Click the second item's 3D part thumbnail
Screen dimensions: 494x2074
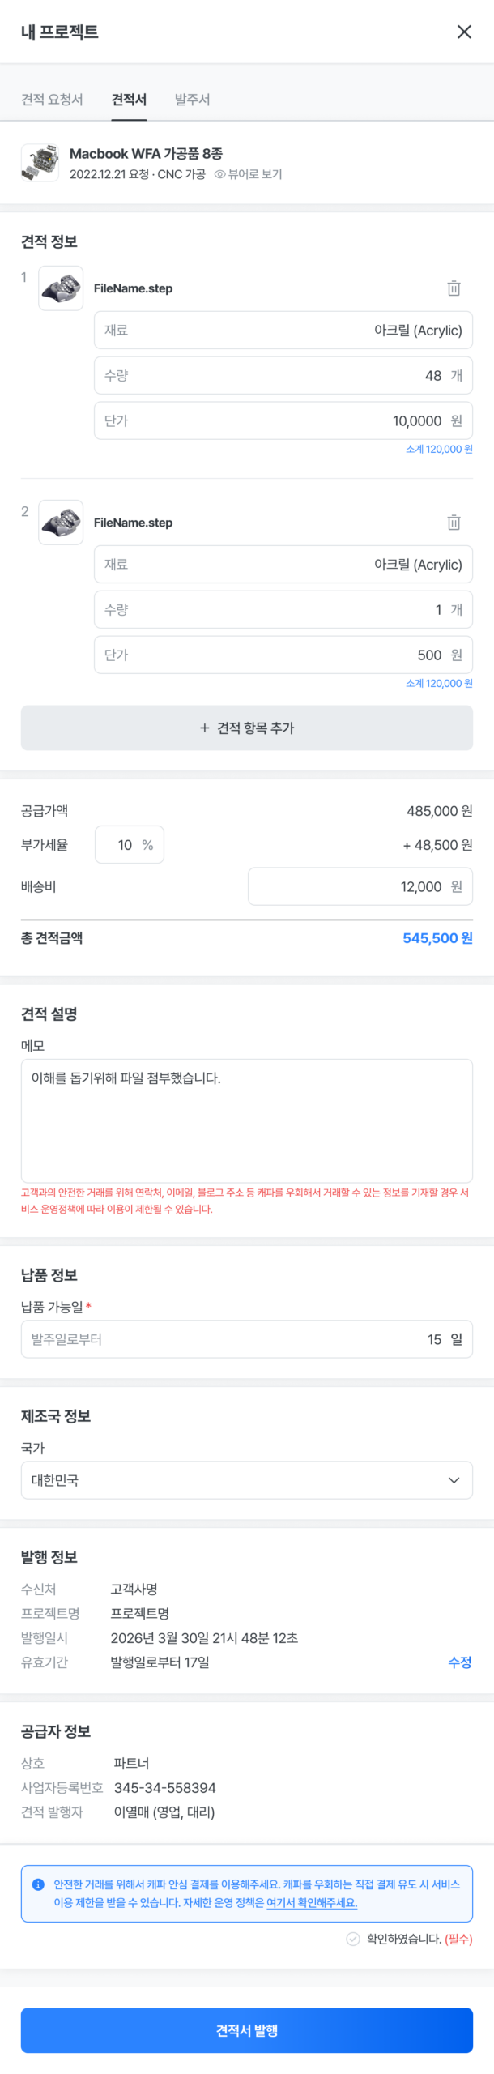[x=61, y=522]
